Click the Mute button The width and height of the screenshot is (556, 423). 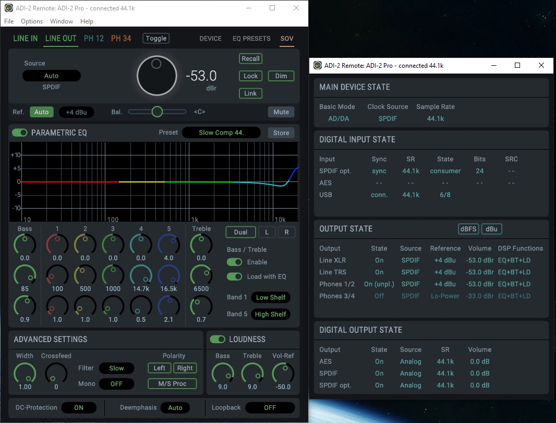[x=281, y=112]
